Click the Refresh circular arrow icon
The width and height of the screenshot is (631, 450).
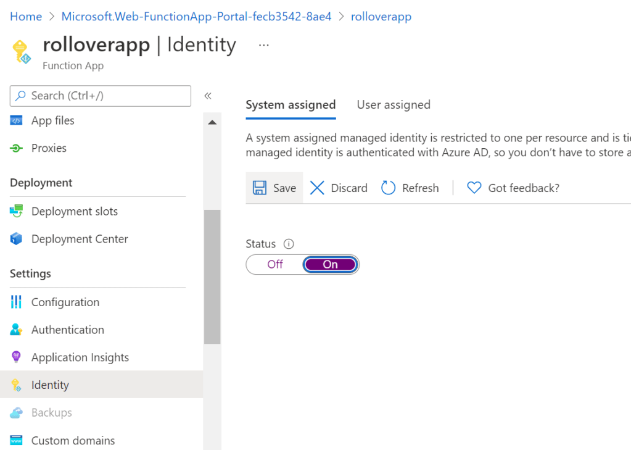coord(388,188)
